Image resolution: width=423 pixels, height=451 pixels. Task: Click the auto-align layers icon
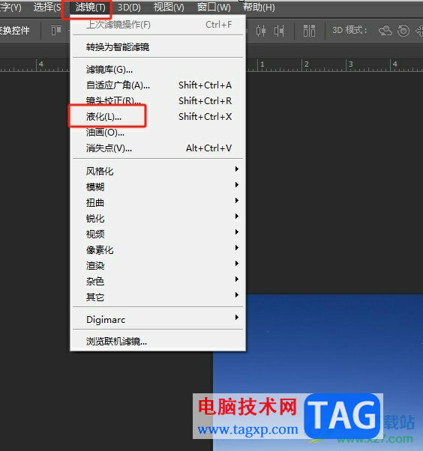[309, 31]
